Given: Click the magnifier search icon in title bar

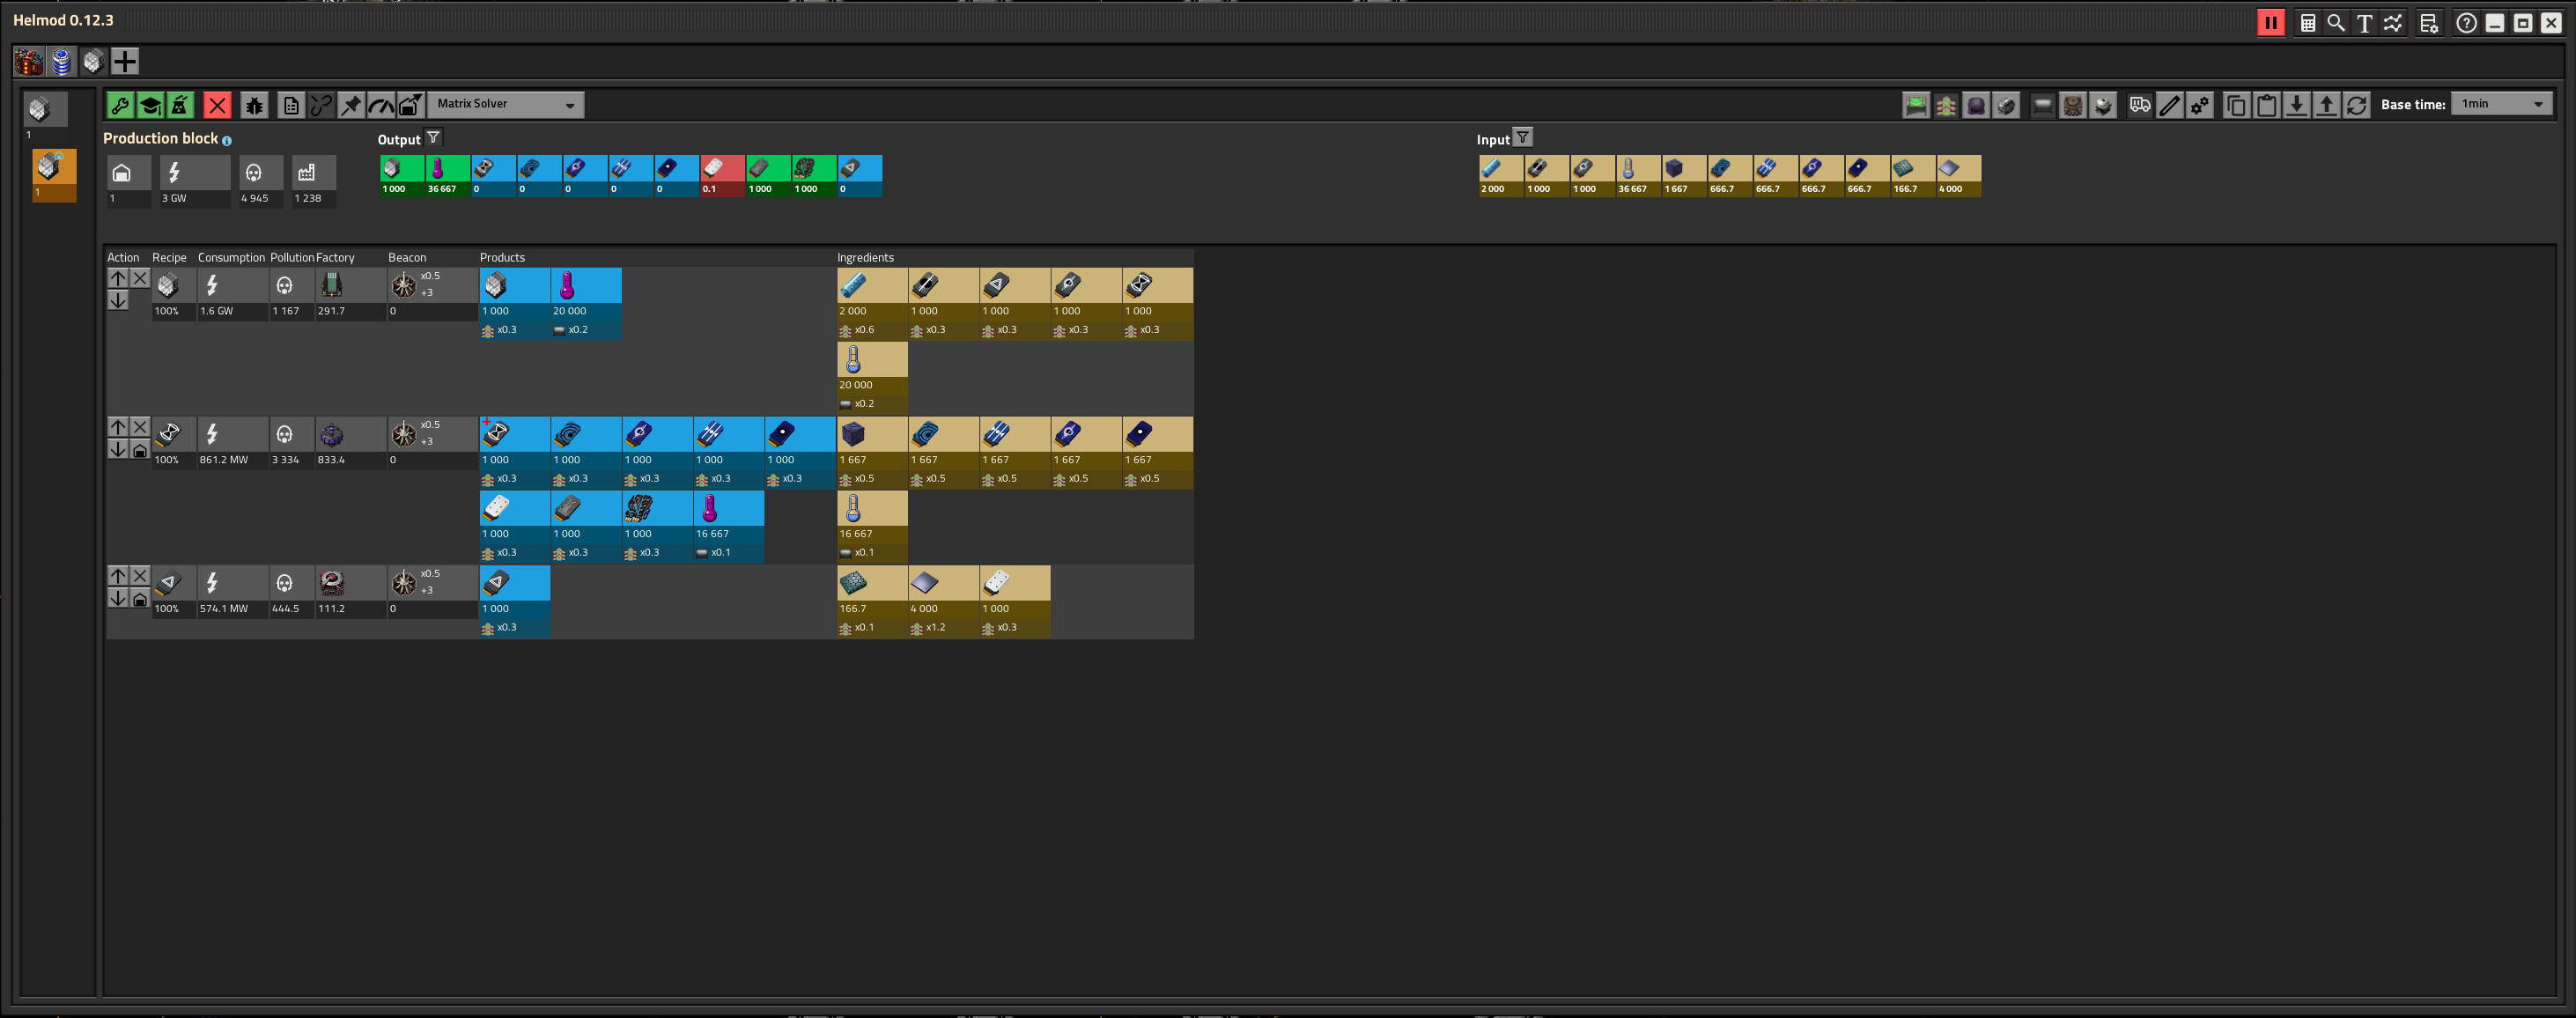Looking at the screenshot, I should [x=2336, y=22].
